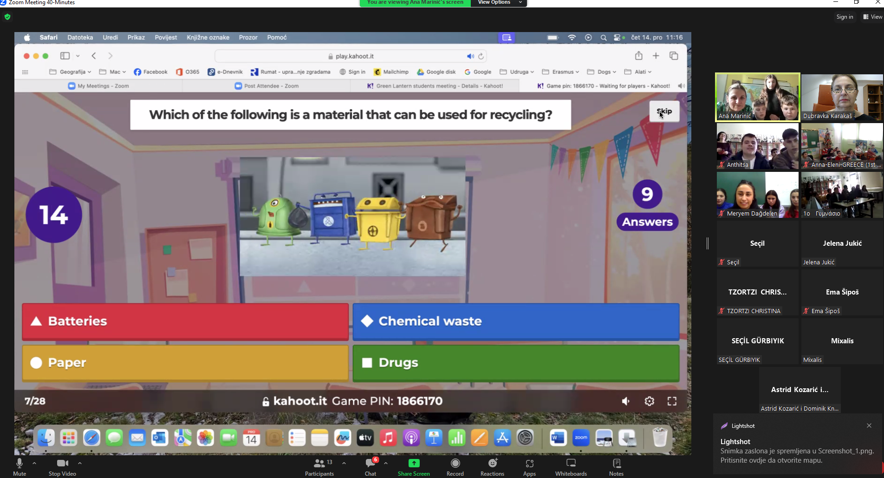Toggle the Safari sidebar
This screenshot has width=884, height=478.
point(65,56)
